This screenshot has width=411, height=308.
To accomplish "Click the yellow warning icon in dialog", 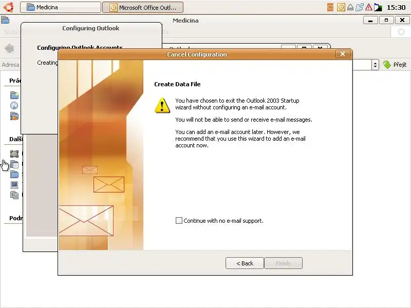I will click(x=162, y=105).
